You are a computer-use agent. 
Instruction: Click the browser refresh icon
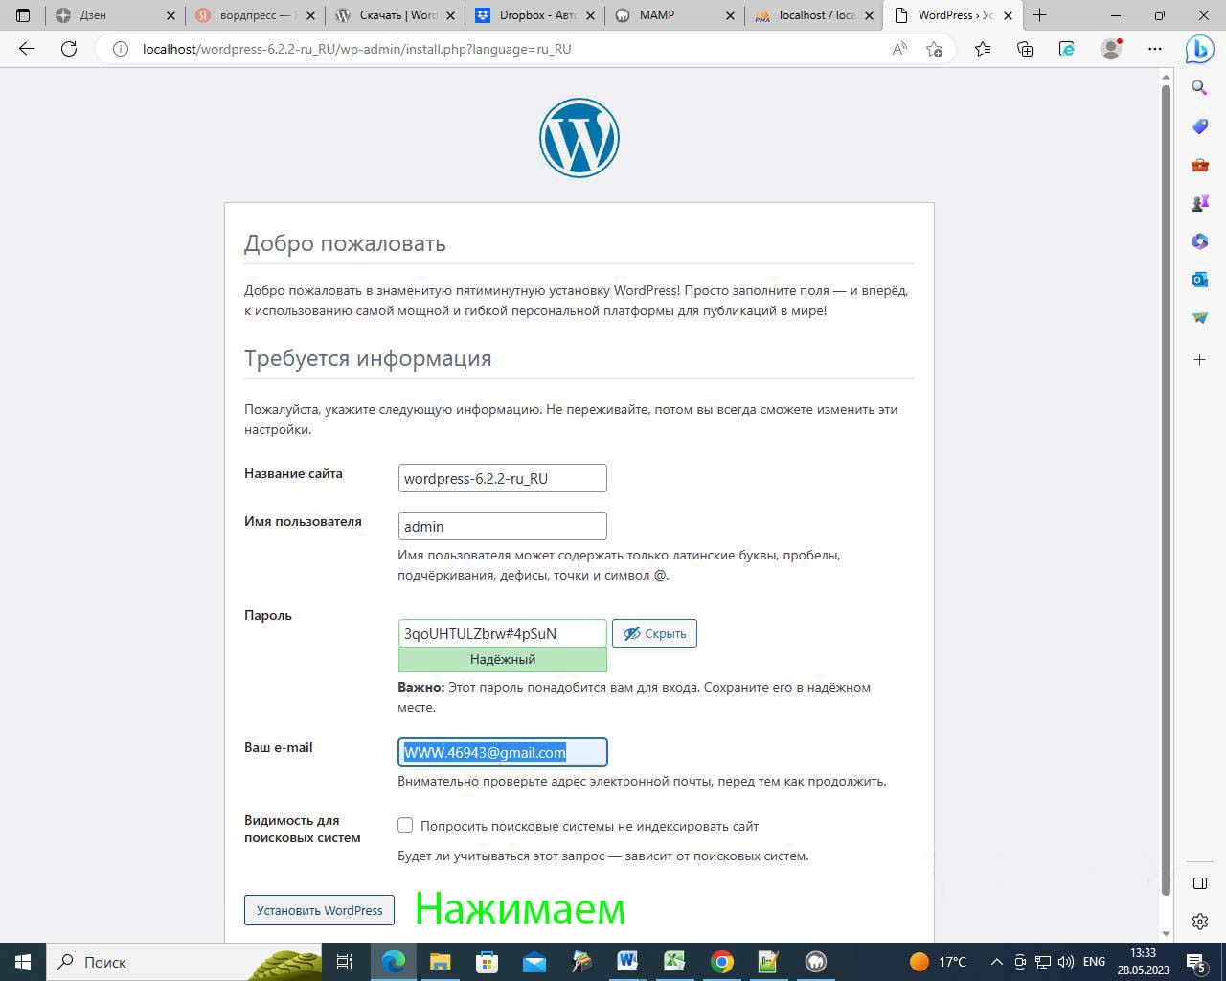(69, 49)
